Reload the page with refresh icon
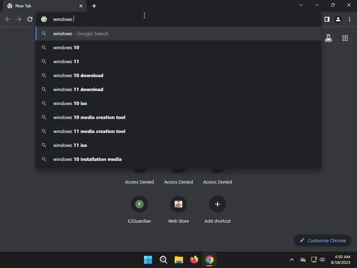The height and width of the screenshot is (268, 357). coord(30,19)
